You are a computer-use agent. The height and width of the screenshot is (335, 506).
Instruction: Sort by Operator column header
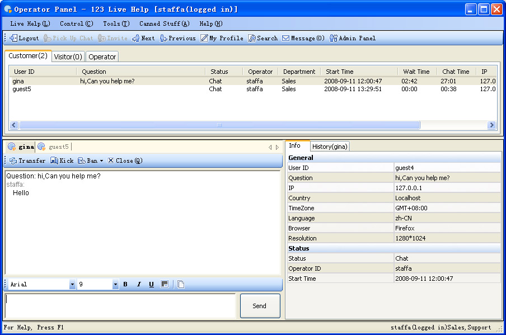260,72
